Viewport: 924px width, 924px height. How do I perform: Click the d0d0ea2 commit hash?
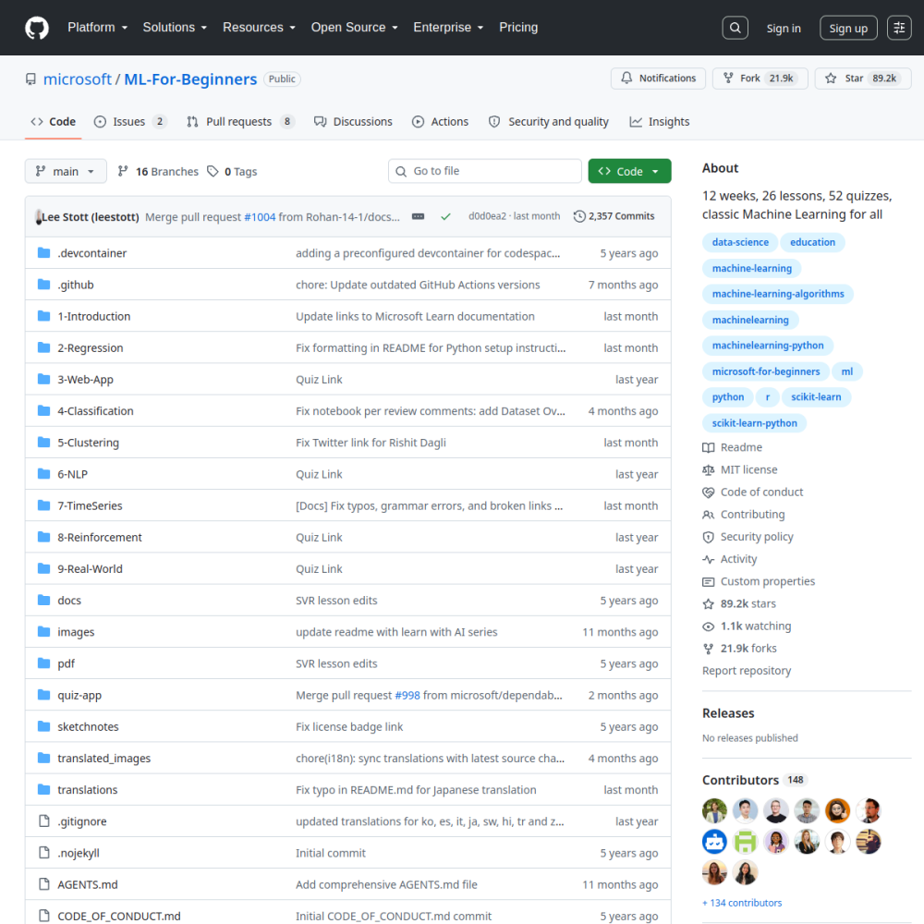click(x=487, y=216)
